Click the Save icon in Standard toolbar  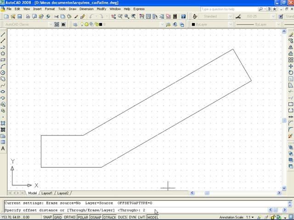pos(19,16)
